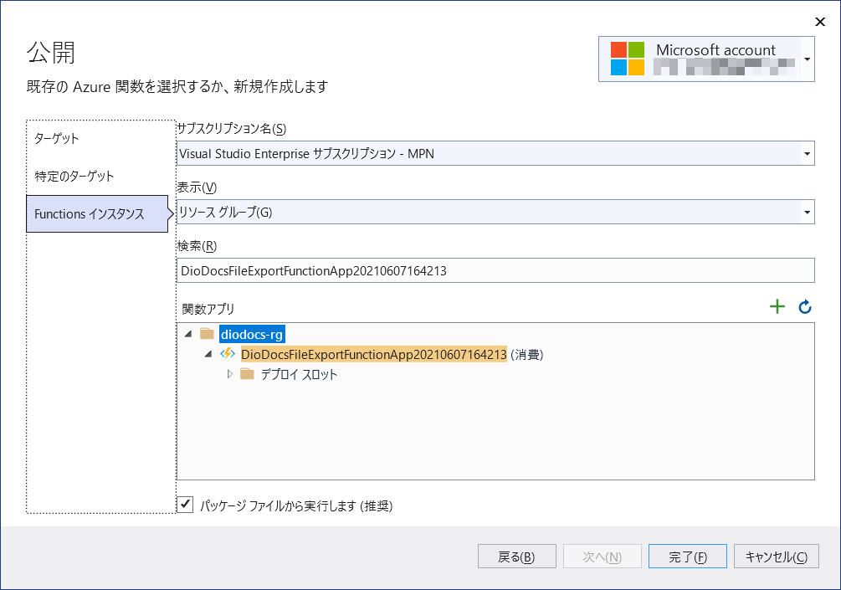Click the 次へ(N) button

click(602, 557)
